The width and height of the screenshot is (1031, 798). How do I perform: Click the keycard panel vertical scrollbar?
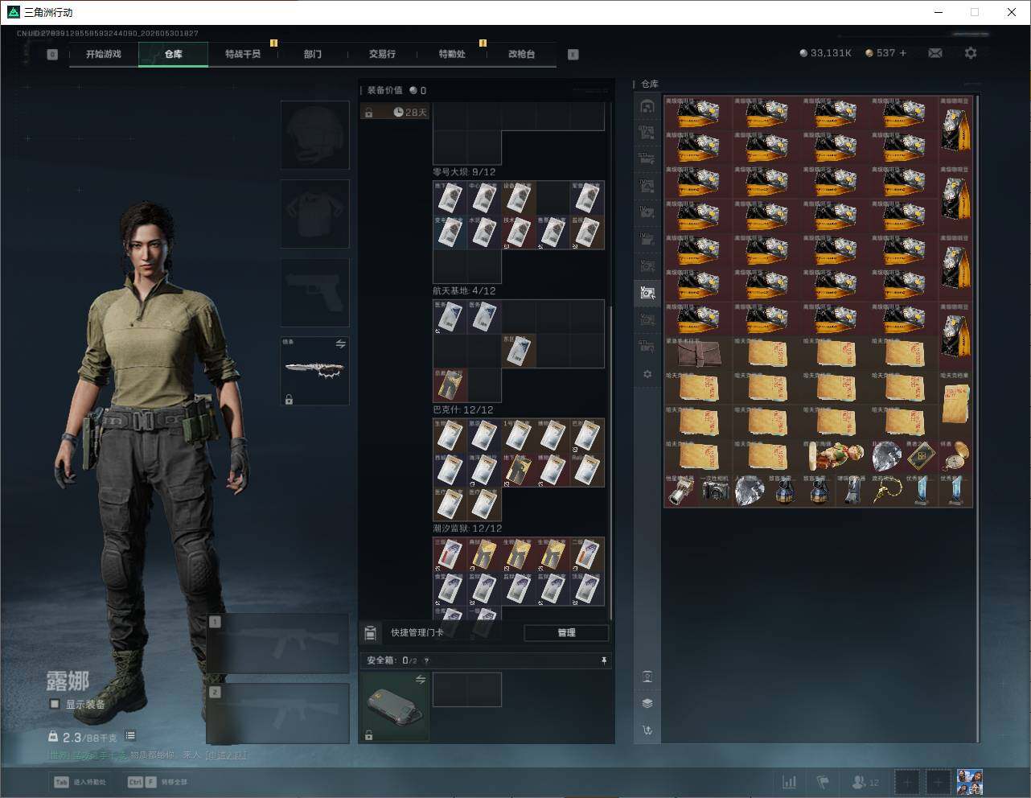point(611,463)
